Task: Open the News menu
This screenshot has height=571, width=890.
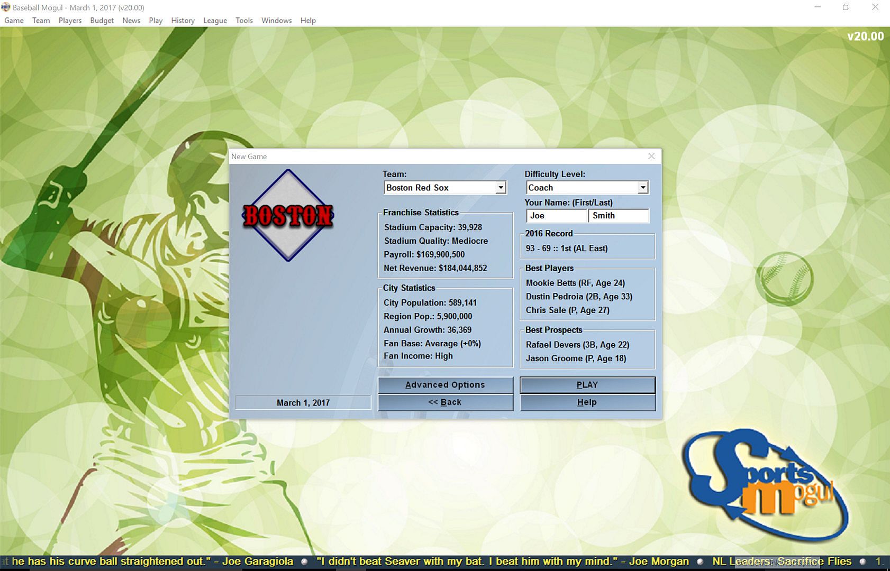Action: 131,21
